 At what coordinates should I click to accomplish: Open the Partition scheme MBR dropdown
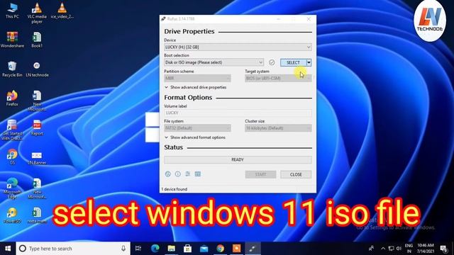pyautogui.click(x=197, y=78)
